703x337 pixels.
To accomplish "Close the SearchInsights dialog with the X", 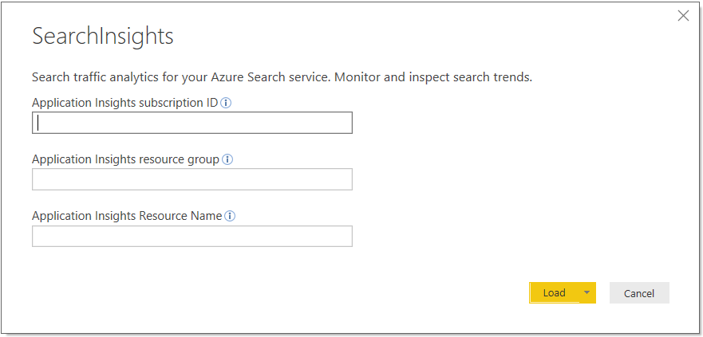I will pos(683,16).
